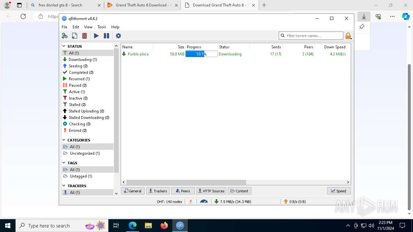
Task: Select All under TAGS
Action: (x=88, y=169)
